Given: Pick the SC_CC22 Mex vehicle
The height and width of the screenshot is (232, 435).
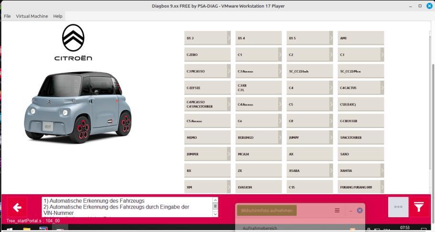Looking at the screenshot, I should [361, 71].
